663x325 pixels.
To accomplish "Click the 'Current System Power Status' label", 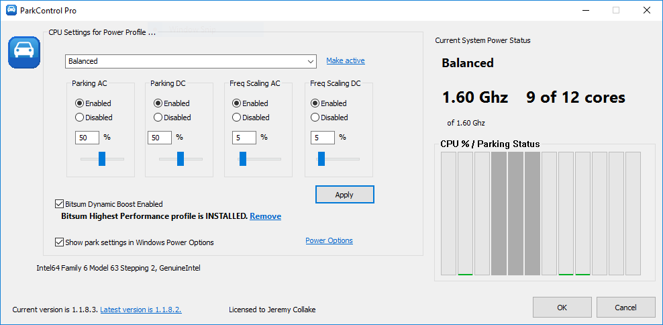I will 483,40.
